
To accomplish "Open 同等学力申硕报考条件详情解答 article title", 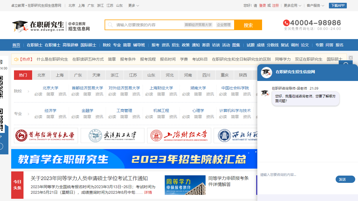I will pos(229,181).
